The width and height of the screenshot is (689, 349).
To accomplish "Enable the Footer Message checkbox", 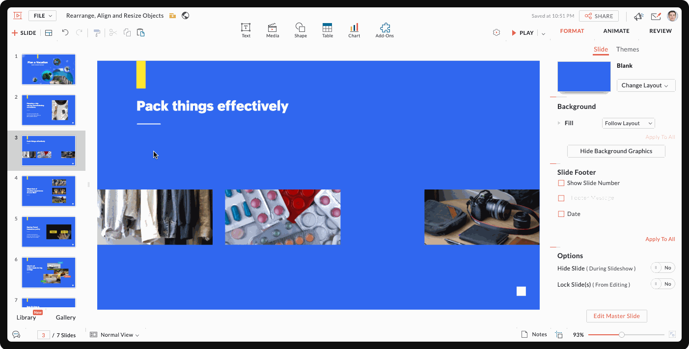I will point(561,198).
